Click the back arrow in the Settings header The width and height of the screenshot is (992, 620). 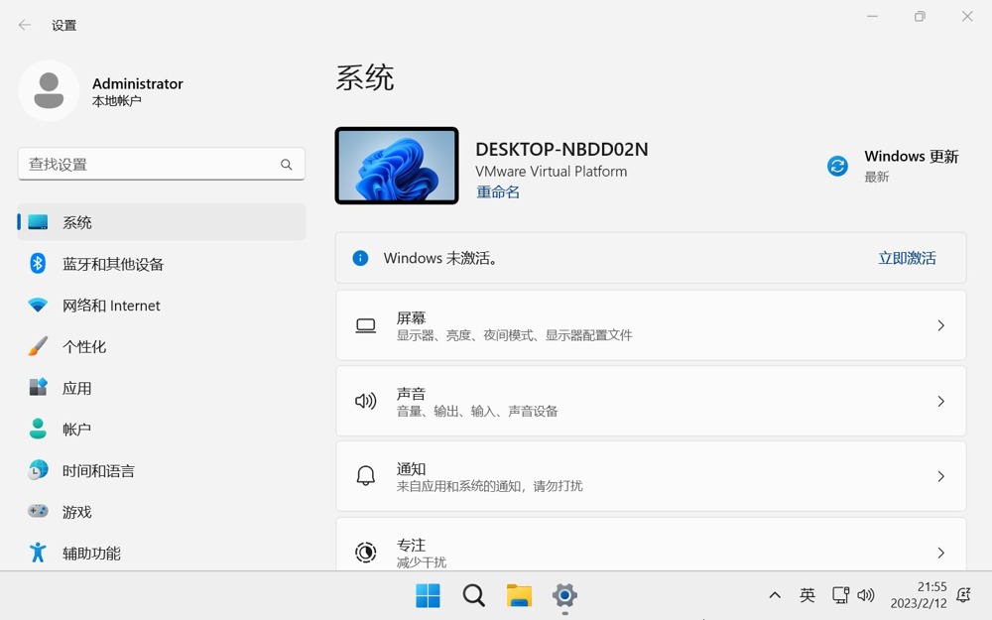(25, 25)
